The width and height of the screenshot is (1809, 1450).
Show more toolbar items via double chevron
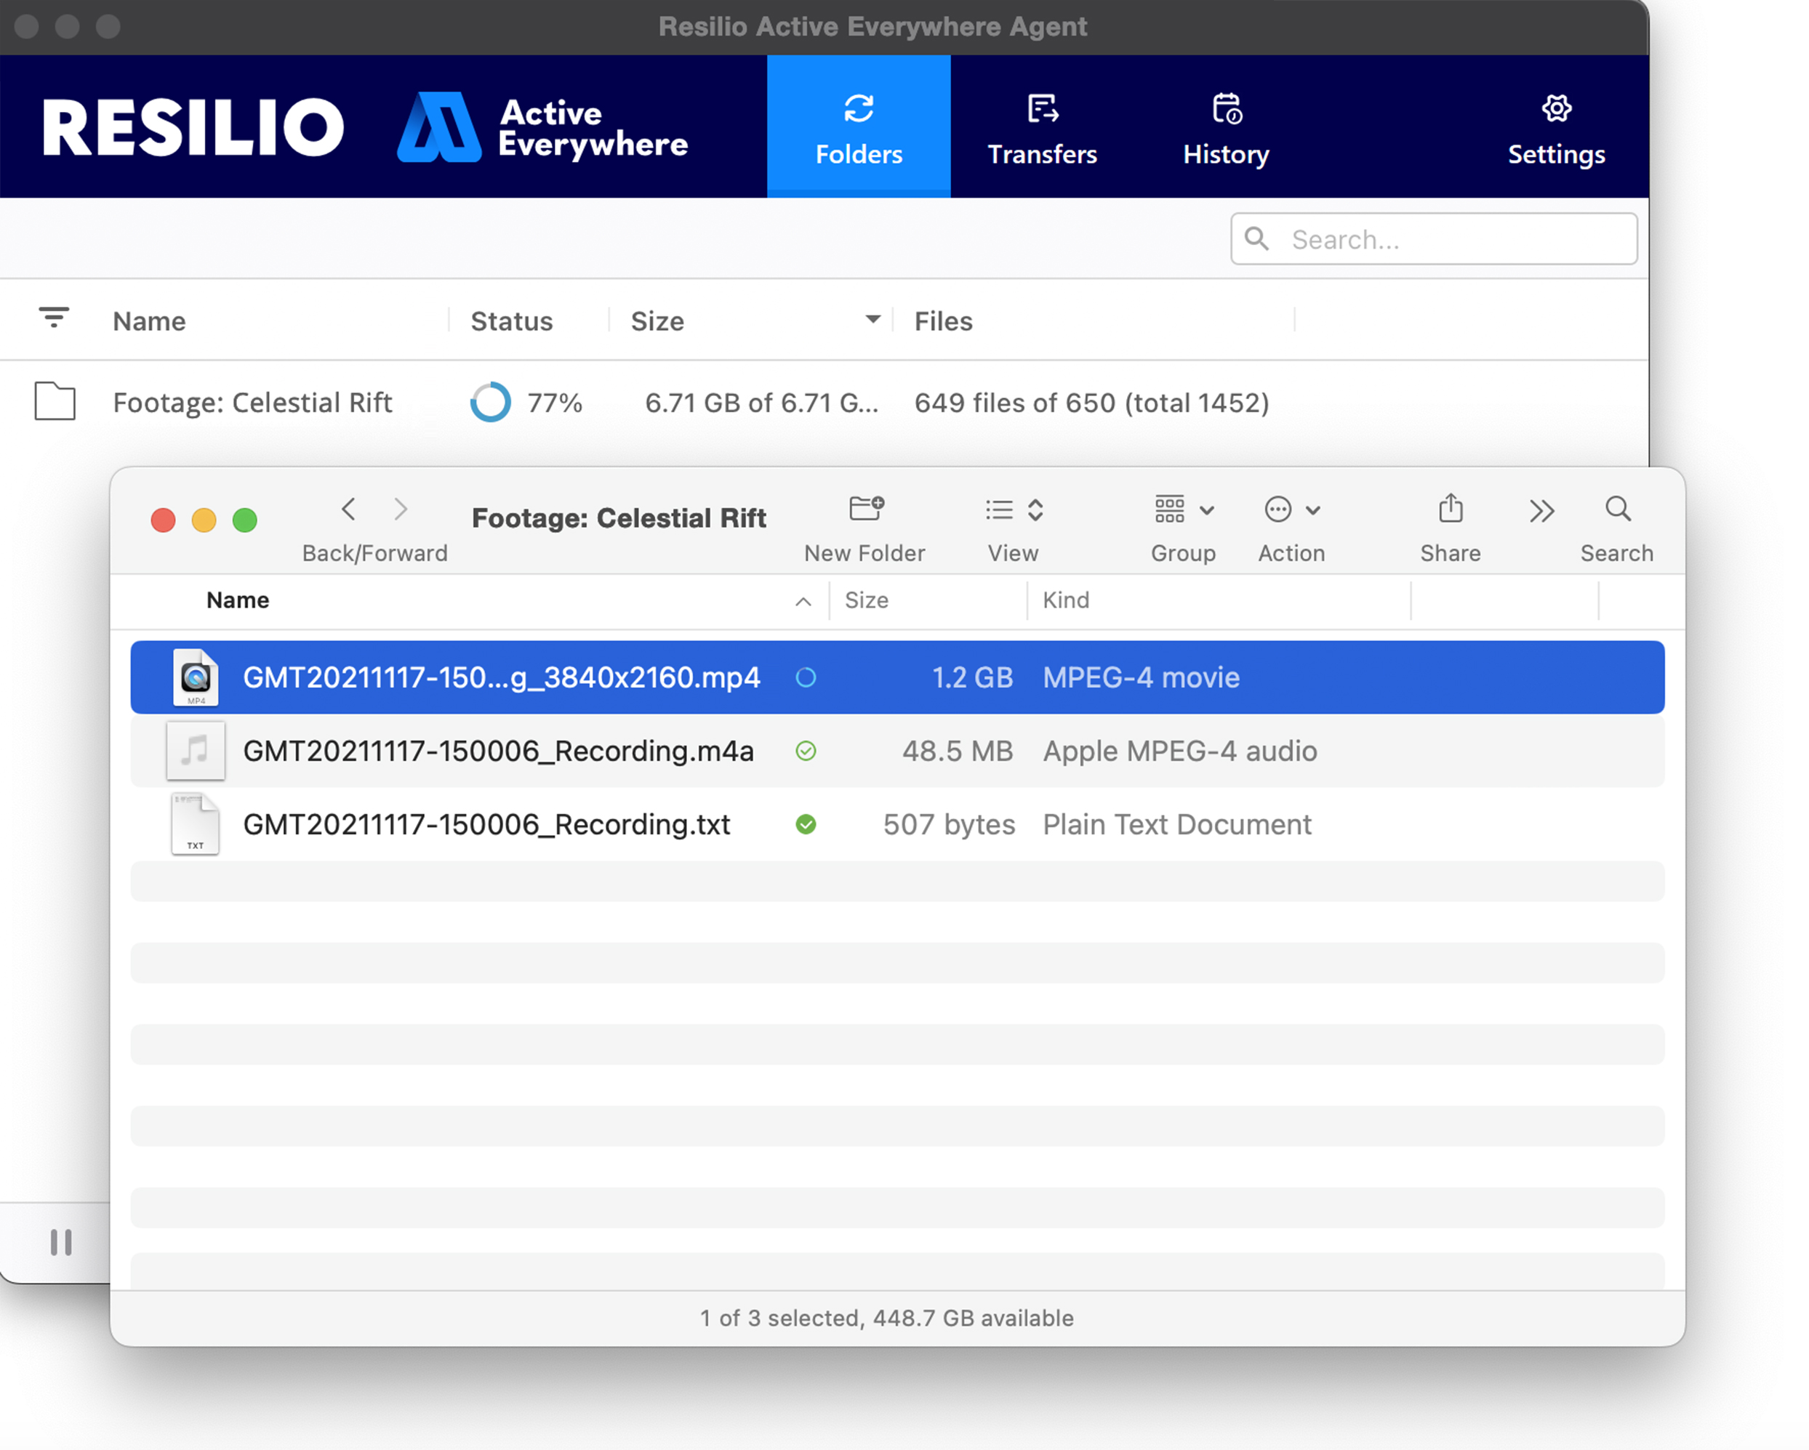(x=1541, y=511)
